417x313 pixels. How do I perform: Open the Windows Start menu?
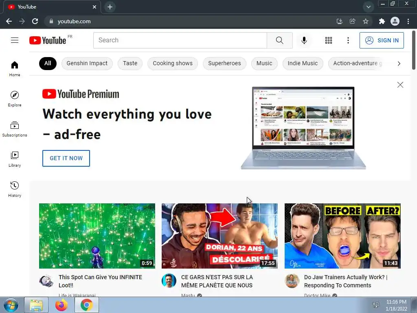point(11,305)
